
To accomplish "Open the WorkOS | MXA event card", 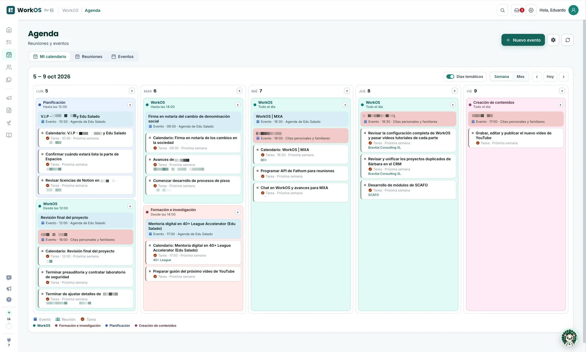I will point(301,119).
